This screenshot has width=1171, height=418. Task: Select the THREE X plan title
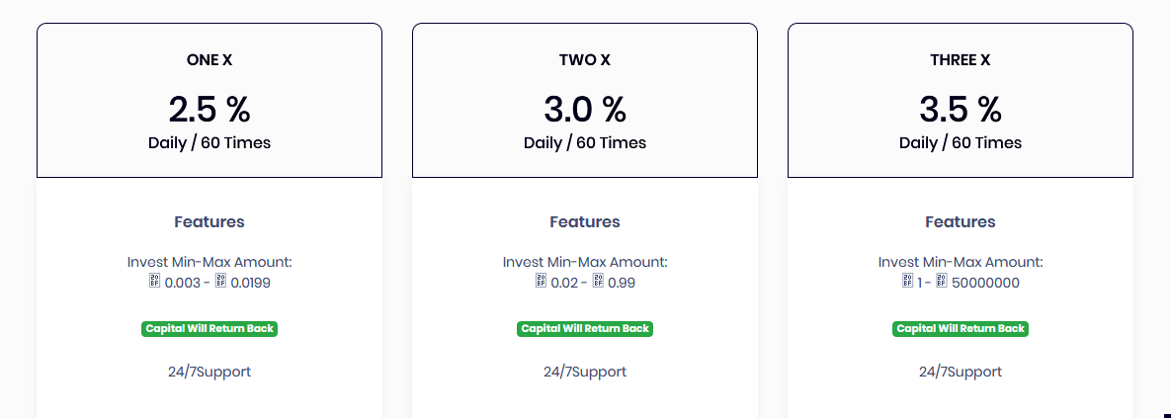[x=961, y=60]
